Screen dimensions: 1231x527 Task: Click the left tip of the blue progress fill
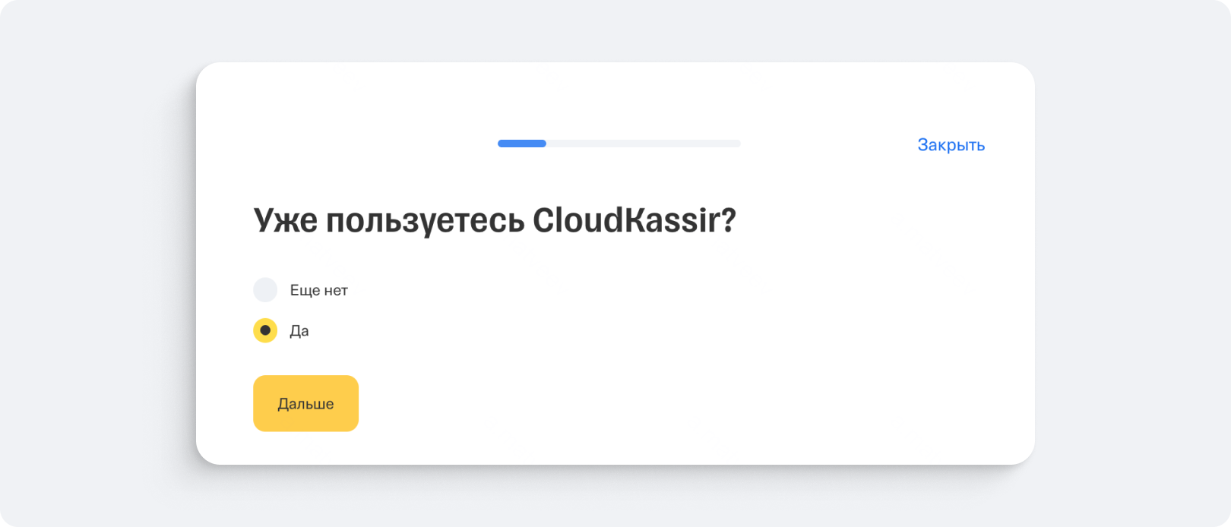[501, 144]
